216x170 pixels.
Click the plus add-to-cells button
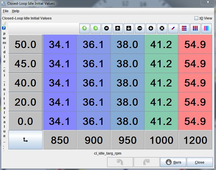click(x=151, y=28)
